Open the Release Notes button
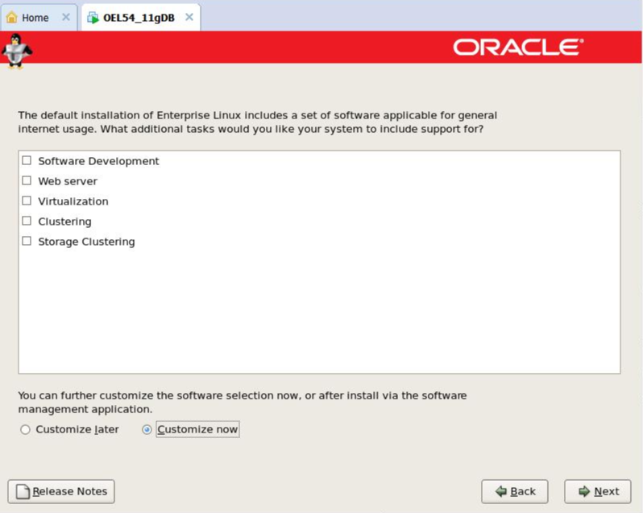 pyautogui.click(x=61, y=491)
